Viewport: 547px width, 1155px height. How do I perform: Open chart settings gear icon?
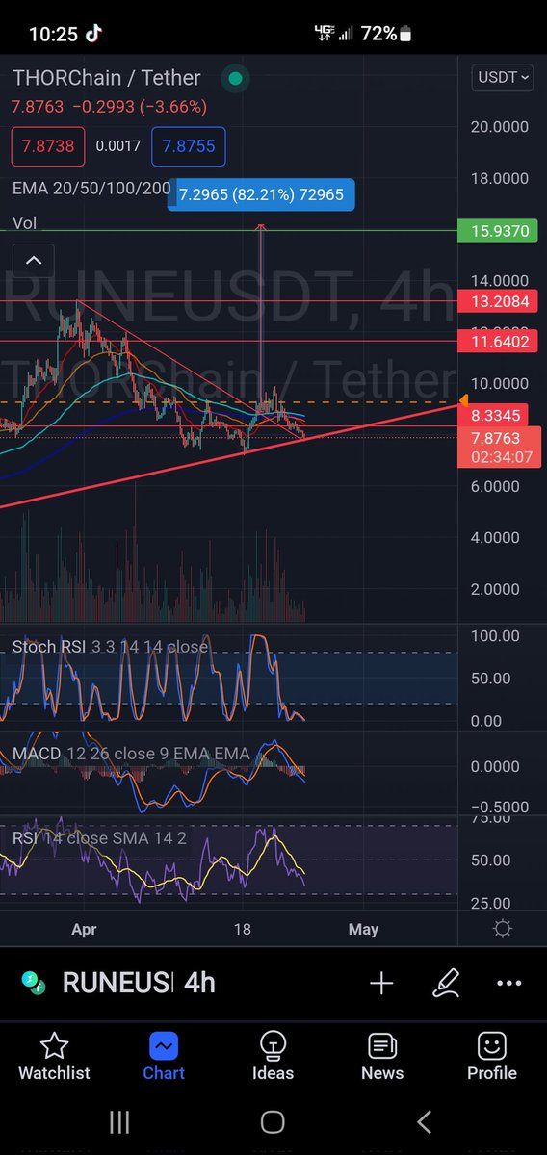coord(502,929)
